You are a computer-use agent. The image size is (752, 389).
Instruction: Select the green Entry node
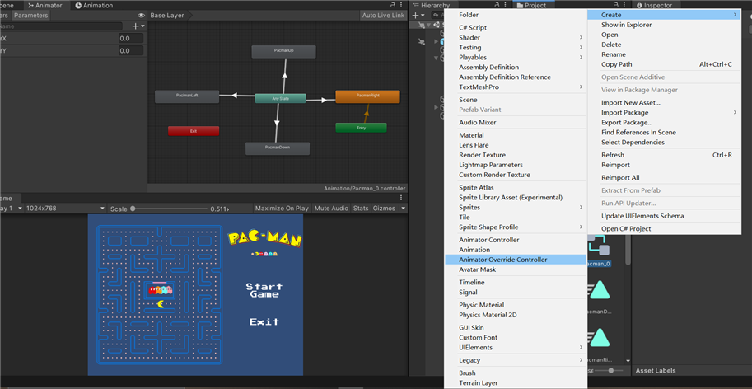click(361, 128)
